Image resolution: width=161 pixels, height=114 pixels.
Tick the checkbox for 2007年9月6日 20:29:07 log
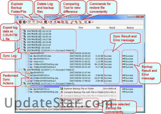(x=22, y=70)
